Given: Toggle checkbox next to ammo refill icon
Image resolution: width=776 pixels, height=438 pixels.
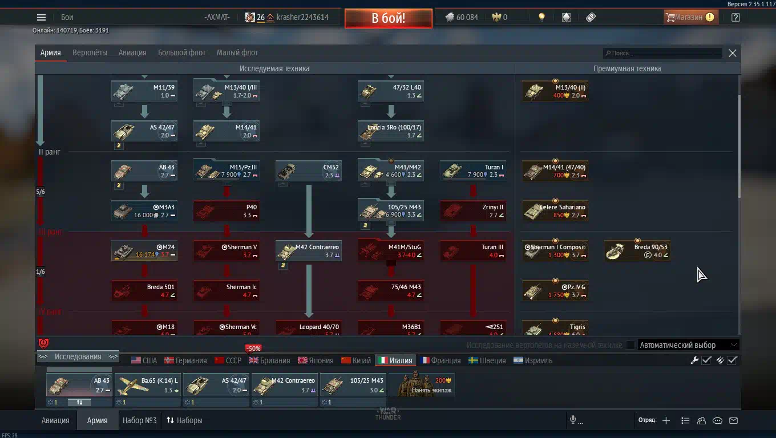Looking at the screenshot, I should 733,360.
